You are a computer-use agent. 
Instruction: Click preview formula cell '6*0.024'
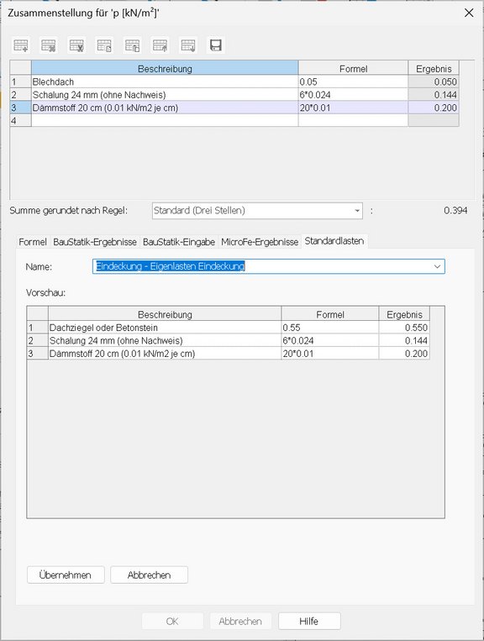[x=330, y=340]
